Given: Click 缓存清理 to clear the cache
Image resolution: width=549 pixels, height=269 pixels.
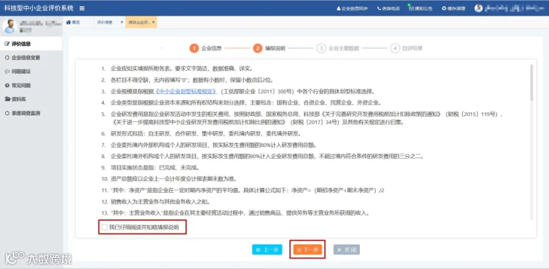Looking at the screenshot, I should pos(454,9).
